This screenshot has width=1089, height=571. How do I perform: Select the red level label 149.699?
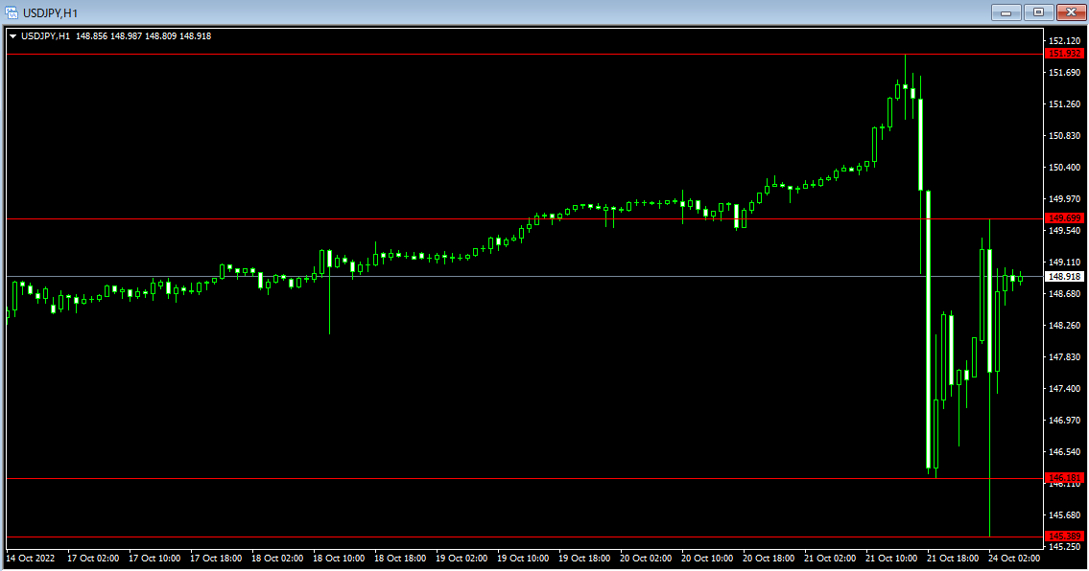pyautogui.click(x=1064, y=217)
